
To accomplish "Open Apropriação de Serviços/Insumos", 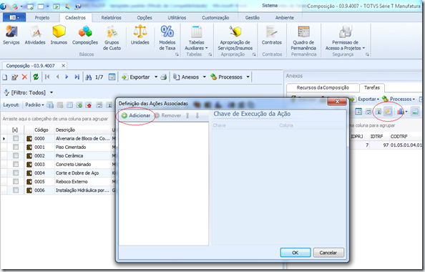I will [235, 37].
